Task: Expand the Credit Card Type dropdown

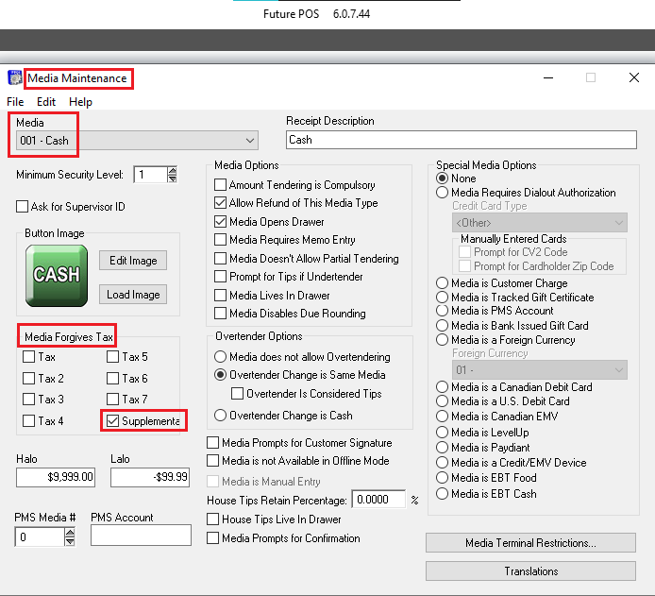Action: tap(619, 223)
